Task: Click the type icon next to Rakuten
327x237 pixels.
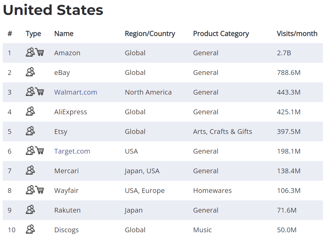Action: pyautogui.click(x=30, y=210)
